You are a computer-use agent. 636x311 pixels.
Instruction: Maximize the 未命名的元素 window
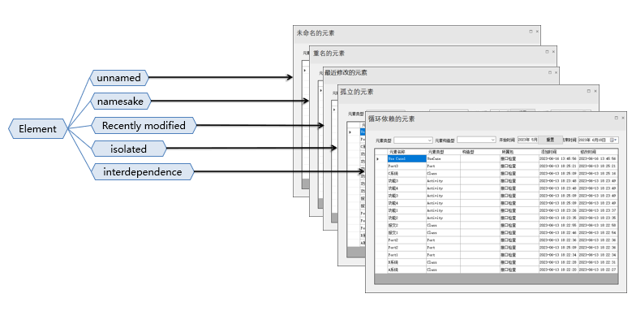(531, 31)
